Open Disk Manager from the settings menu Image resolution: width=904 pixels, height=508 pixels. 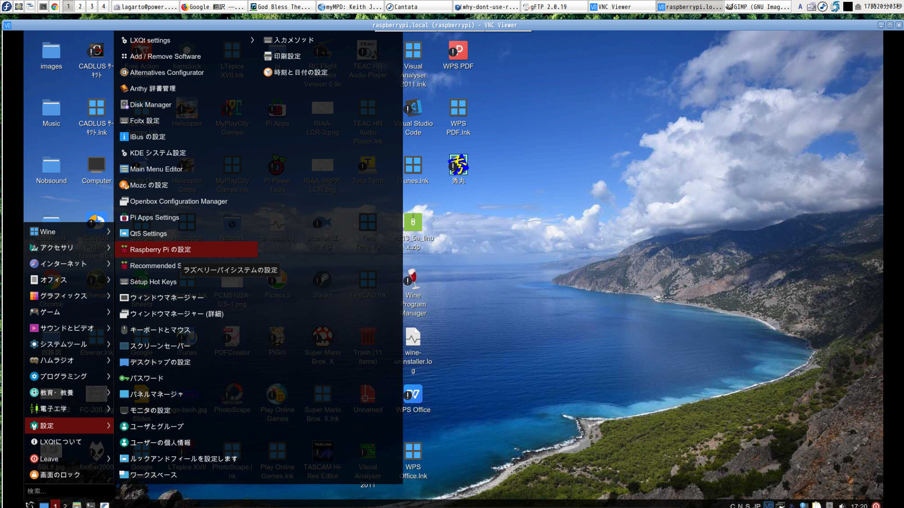[x=150, y=104]
